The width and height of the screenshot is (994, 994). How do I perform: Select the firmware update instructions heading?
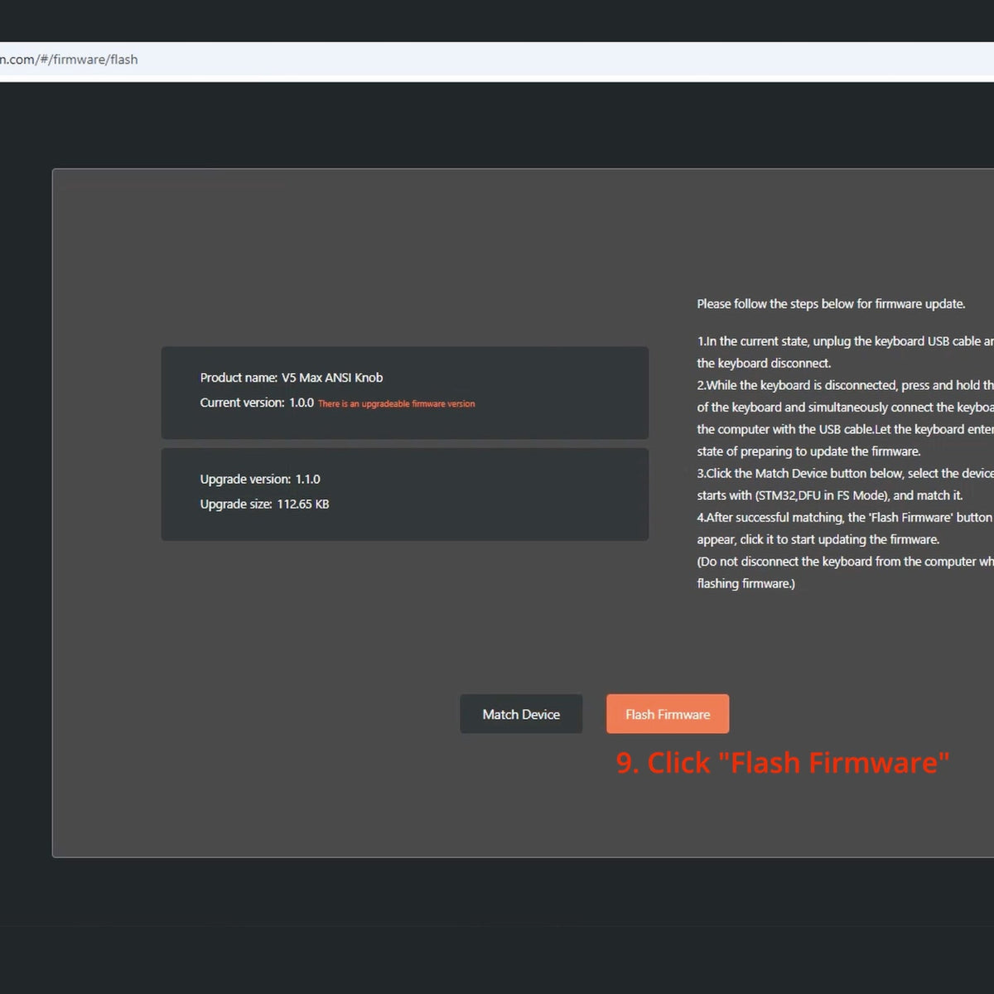coord(831,303)
